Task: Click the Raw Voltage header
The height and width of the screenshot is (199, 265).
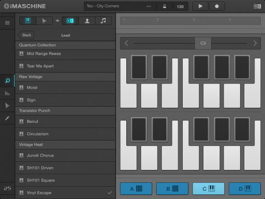Action: (65, 77)
